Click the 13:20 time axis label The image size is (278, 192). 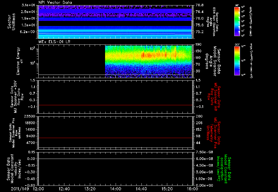coord(90,189)
